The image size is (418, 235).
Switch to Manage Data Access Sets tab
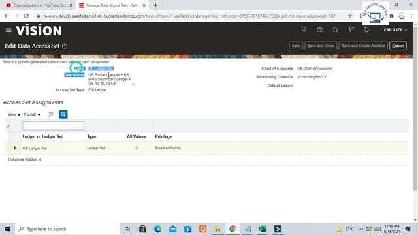pos(112,5)
